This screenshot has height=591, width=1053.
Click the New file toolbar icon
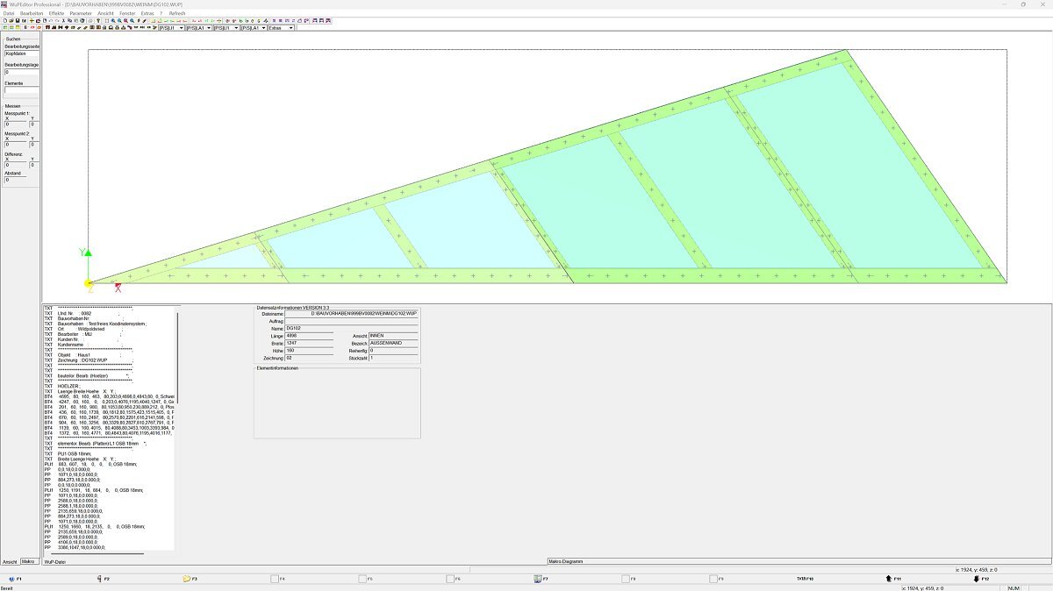[5, 19]
